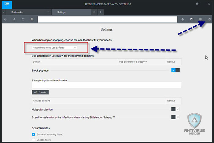The height and width of the screenshot is (143, 214).
Task: Close the Settings tab
Action: point(94,12)
